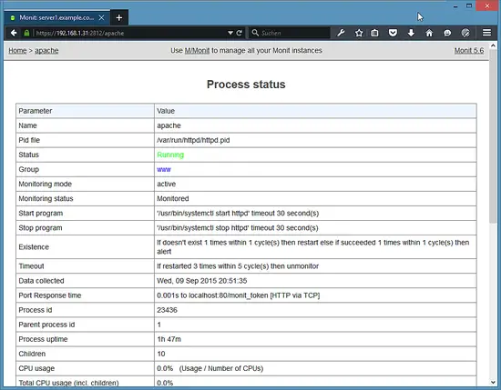Open a new tab with plus button
Screen dimensions: 501x390
(119, 18)
